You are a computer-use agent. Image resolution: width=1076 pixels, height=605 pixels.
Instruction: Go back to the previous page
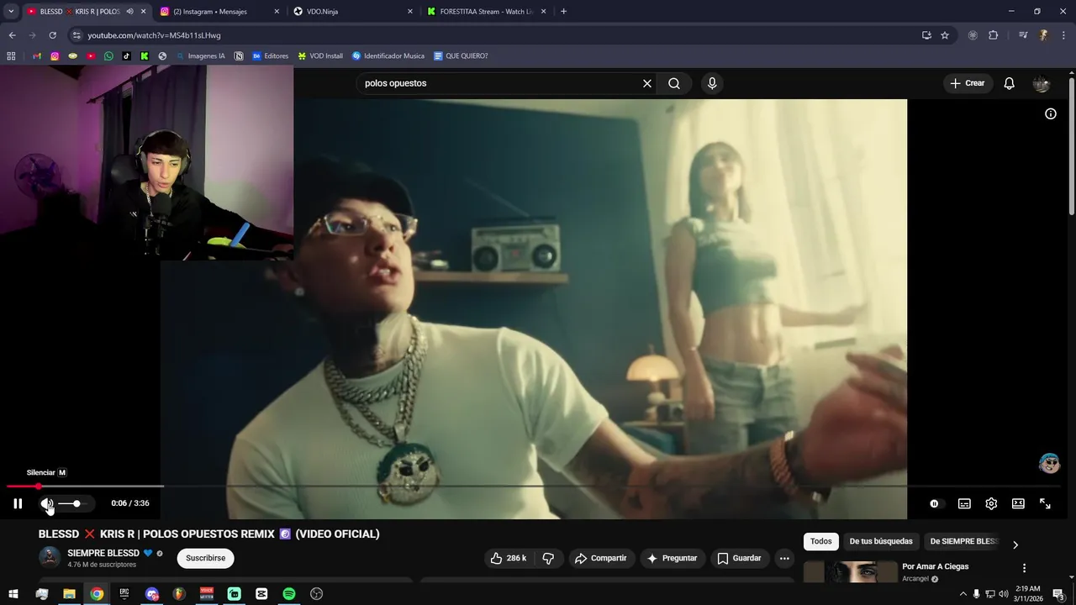click(x=12, y=35)
